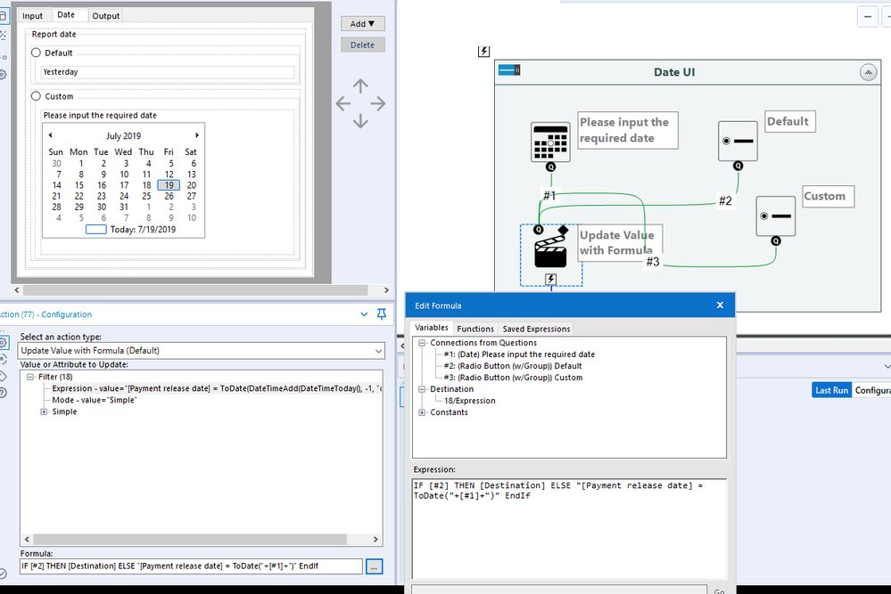Select variable #1 Date required date
The width and height of the screenshot is (891, 594).
519,354
